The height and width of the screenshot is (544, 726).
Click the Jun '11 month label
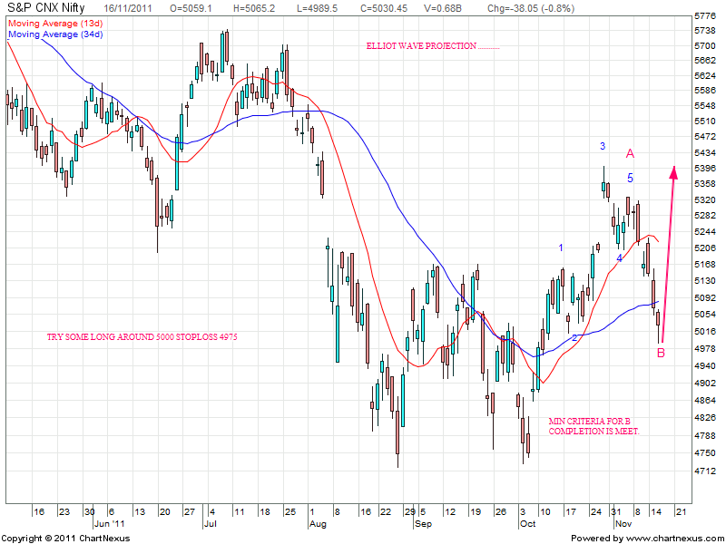109,524
